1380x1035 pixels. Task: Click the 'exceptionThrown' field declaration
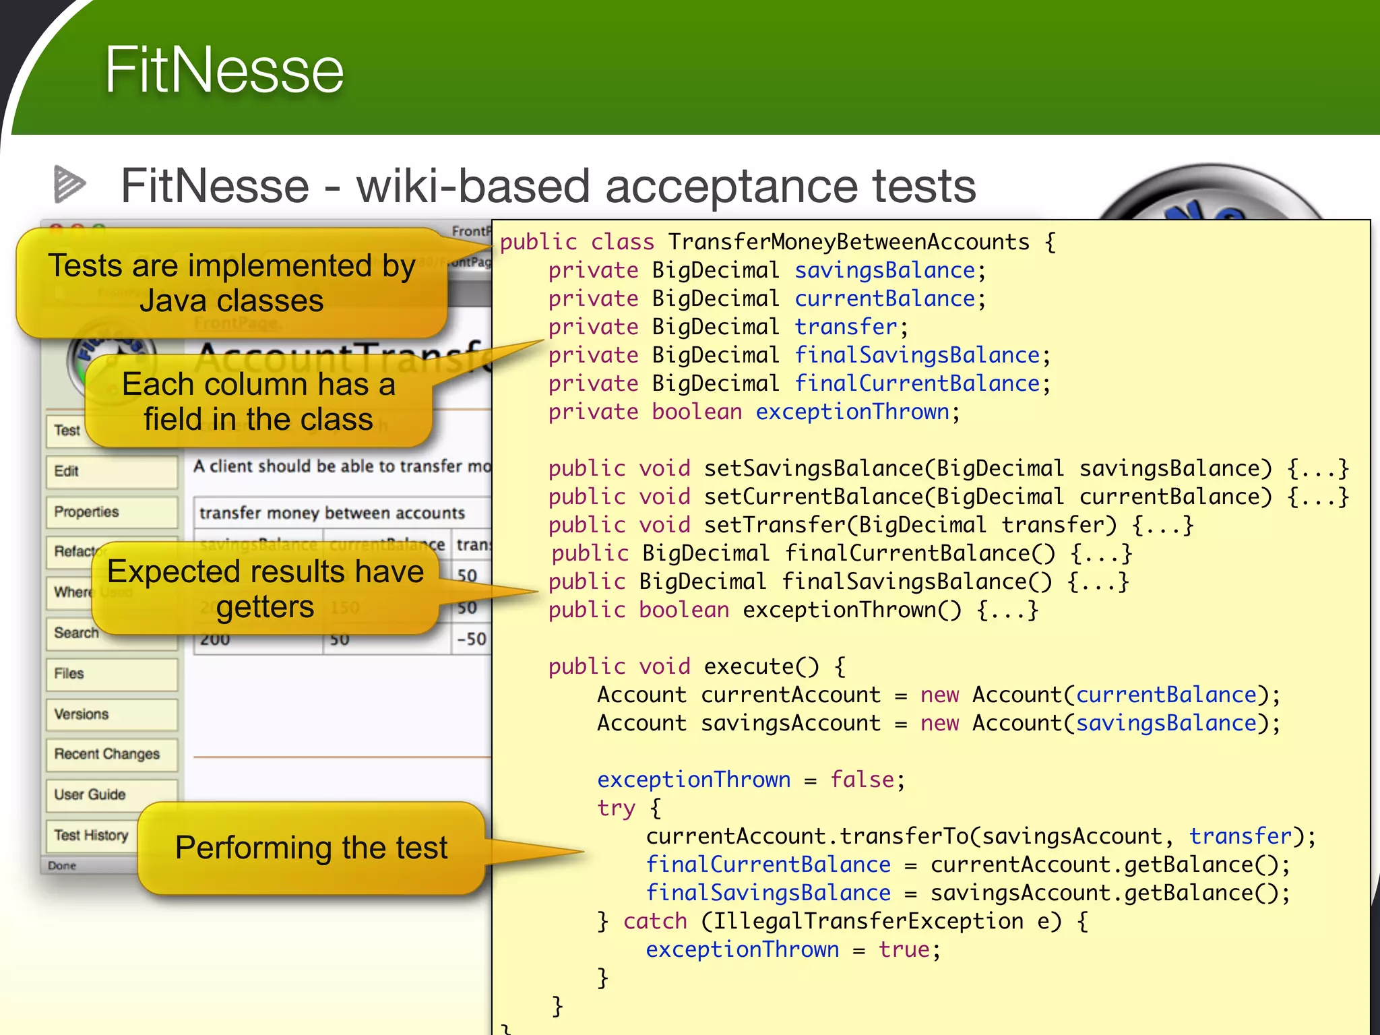pos(754,412)
